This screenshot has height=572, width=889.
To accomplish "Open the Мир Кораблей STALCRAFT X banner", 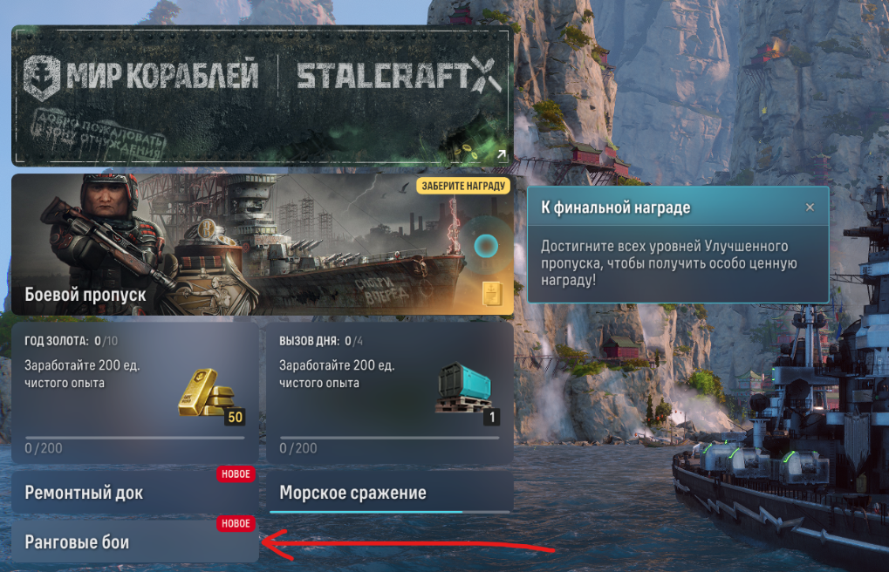I will click(x=263, y=96).
